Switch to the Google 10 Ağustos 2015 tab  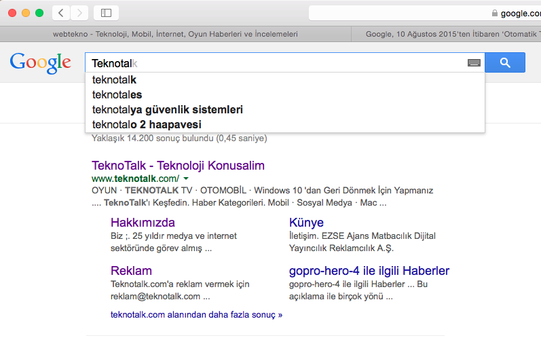coord(446,34)
